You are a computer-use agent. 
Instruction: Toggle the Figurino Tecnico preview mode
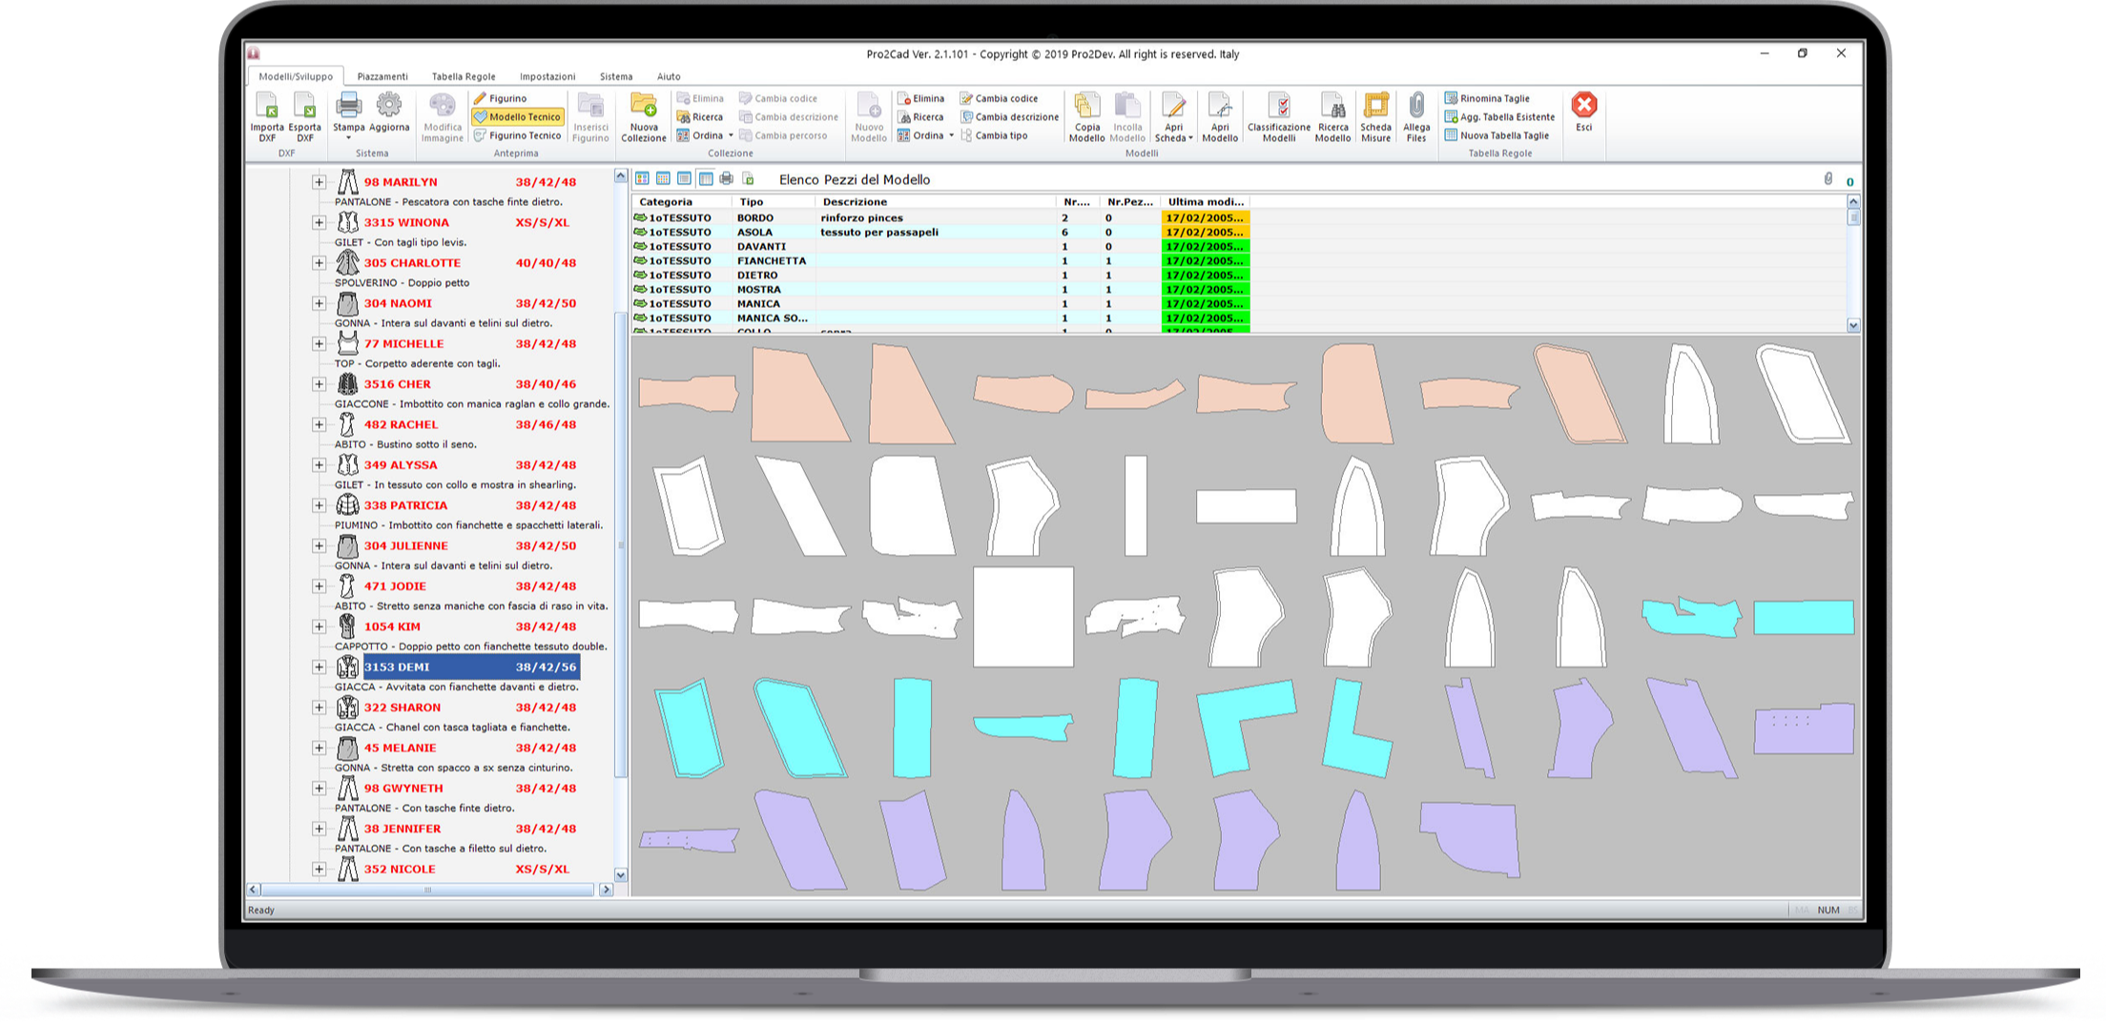pos(518,135)
